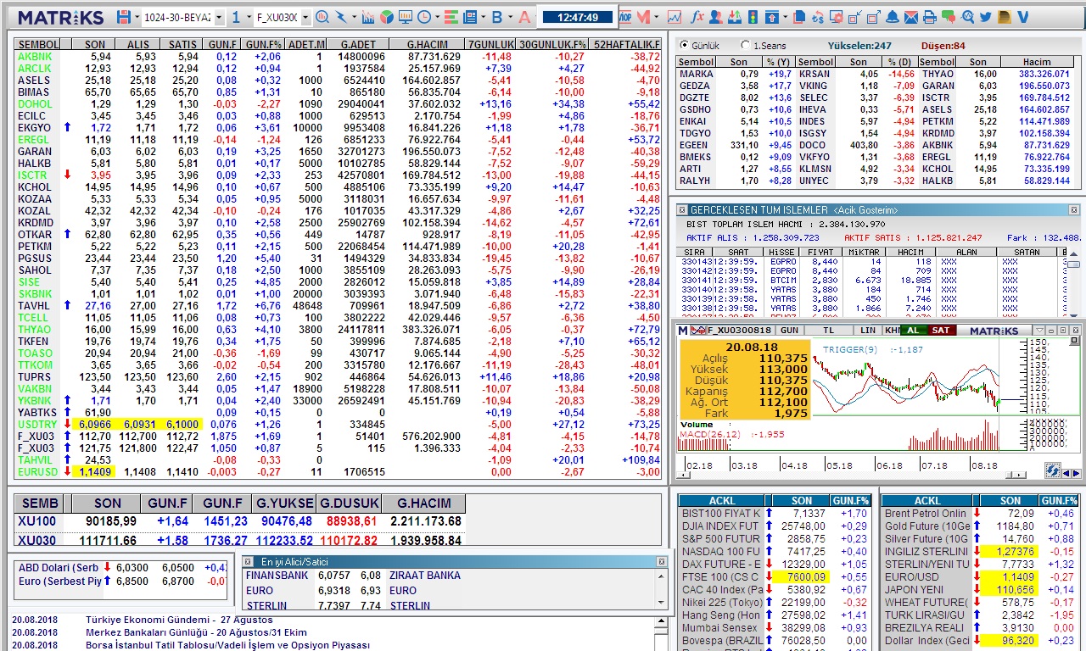The image size is (1086, 651).
Task: Open the bar chart analysis icon
Action: click(x=367, y=17)
